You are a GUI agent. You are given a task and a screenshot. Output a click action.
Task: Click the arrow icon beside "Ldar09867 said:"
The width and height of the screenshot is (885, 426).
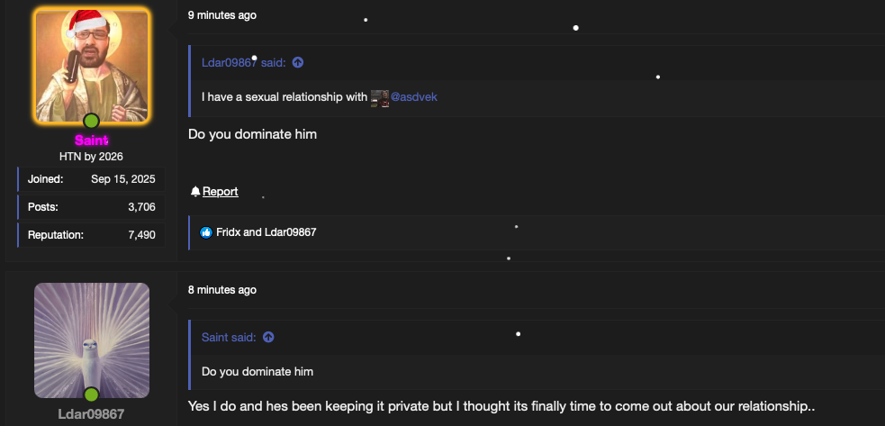pos(298,63)
